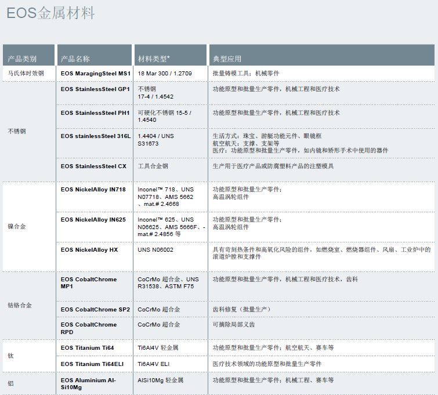Select EOS stainlessSteel 316L product name
Image resolution: width=438 pixels, height=395 pixels.
pos(96,136)
